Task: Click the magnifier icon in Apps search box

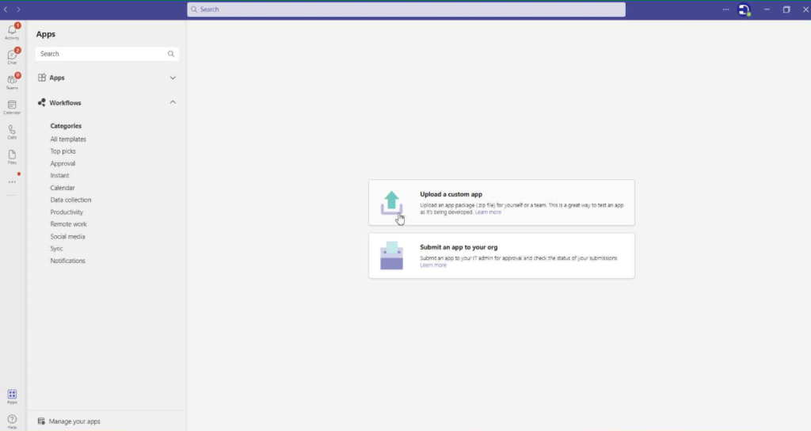Action: tap(171, 54)
